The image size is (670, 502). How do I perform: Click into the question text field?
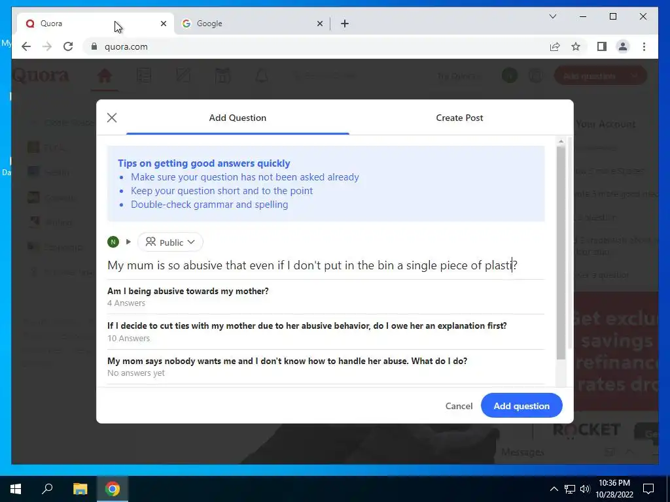pos(326,265)
